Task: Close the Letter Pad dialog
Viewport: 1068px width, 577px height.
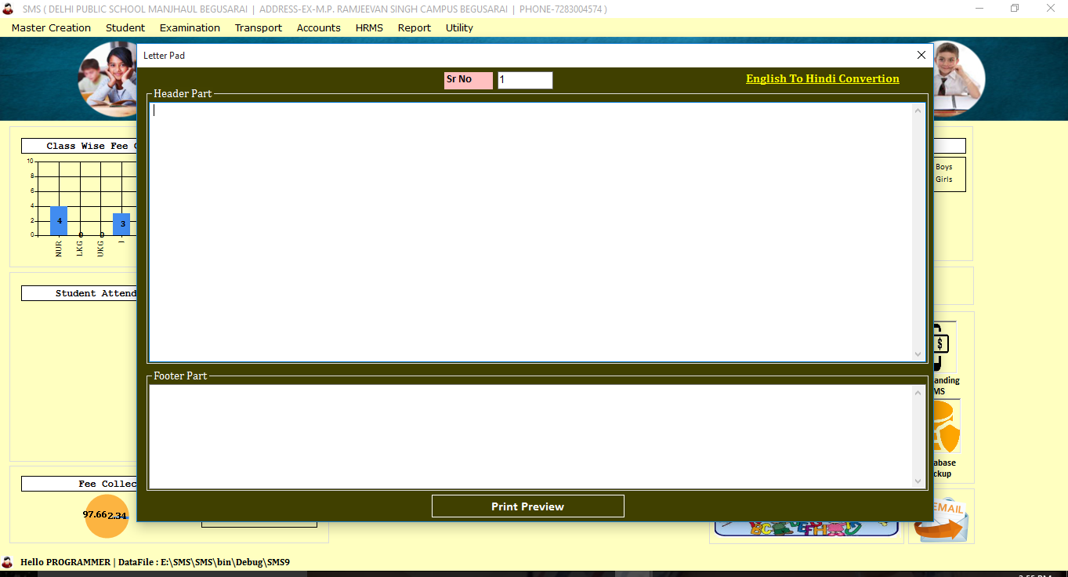Action: tap(921, 55)
